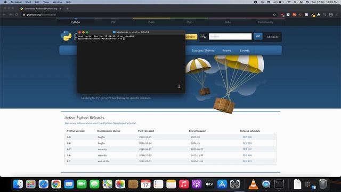Switch to the Docs site tab
Viewport: 341px width, 192px height.
tap(151, 22)
